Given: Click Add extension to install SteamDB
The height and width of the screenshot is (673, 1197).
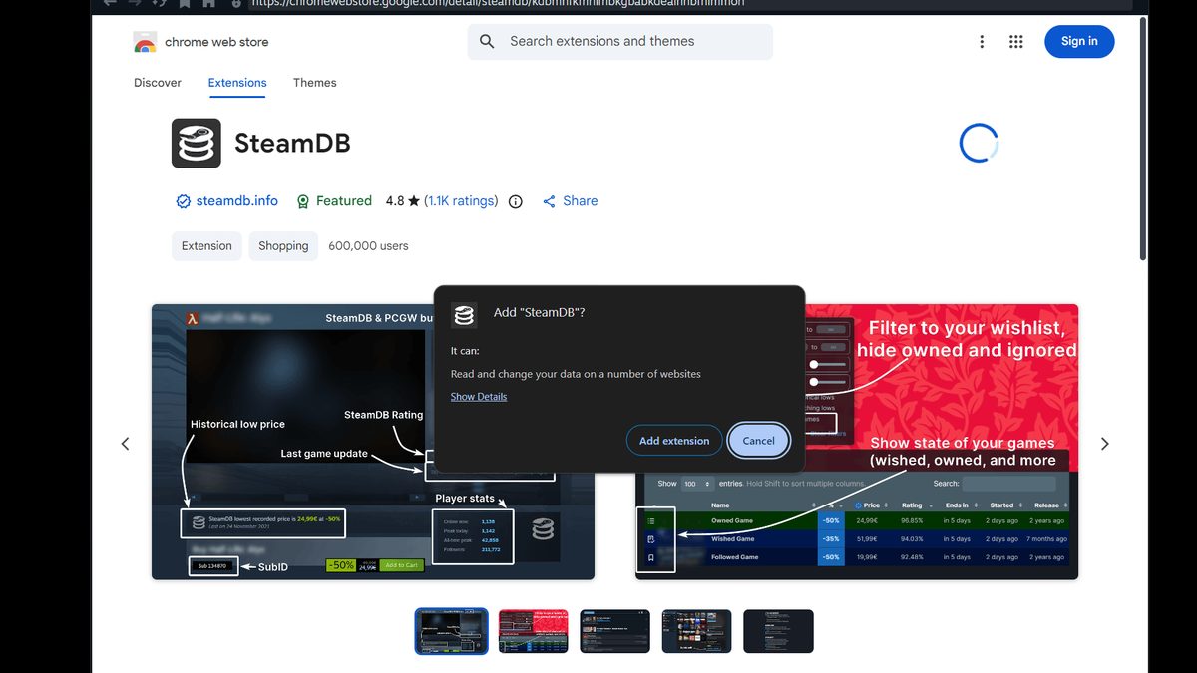Looking at the screenshot, I should 674,440.
